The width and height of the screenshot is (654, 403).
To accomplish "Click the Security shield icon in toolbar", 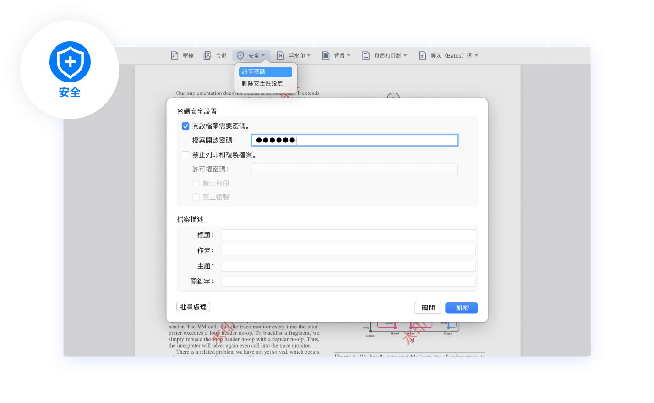I will coord(240,55).
